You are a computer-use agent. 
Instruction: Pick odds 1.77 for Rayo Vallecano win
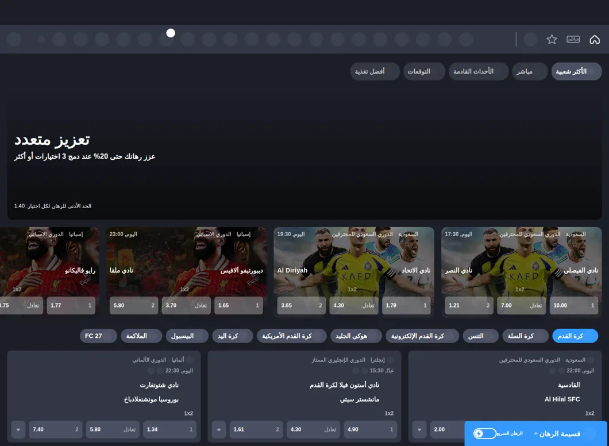[71, 306]
